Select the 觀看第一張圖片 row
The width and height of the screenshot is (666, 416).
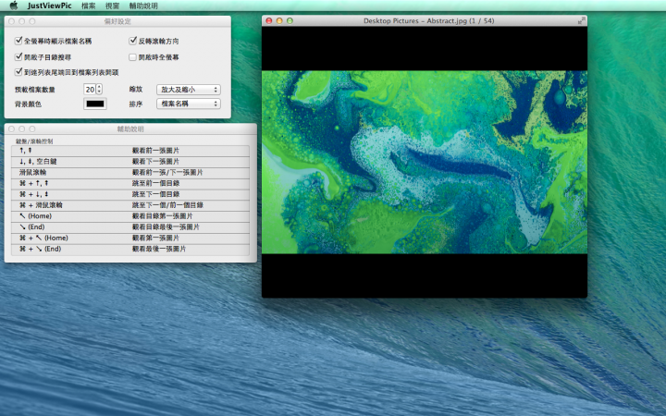coord(130,238)
